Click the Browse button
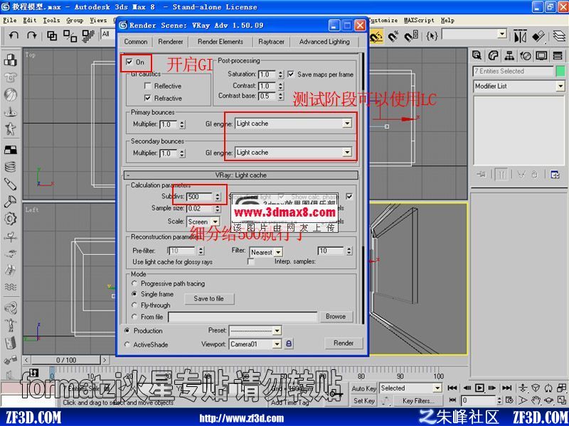Screen dimensions: 569x426 pyautogui.click(x=336, y=316)
